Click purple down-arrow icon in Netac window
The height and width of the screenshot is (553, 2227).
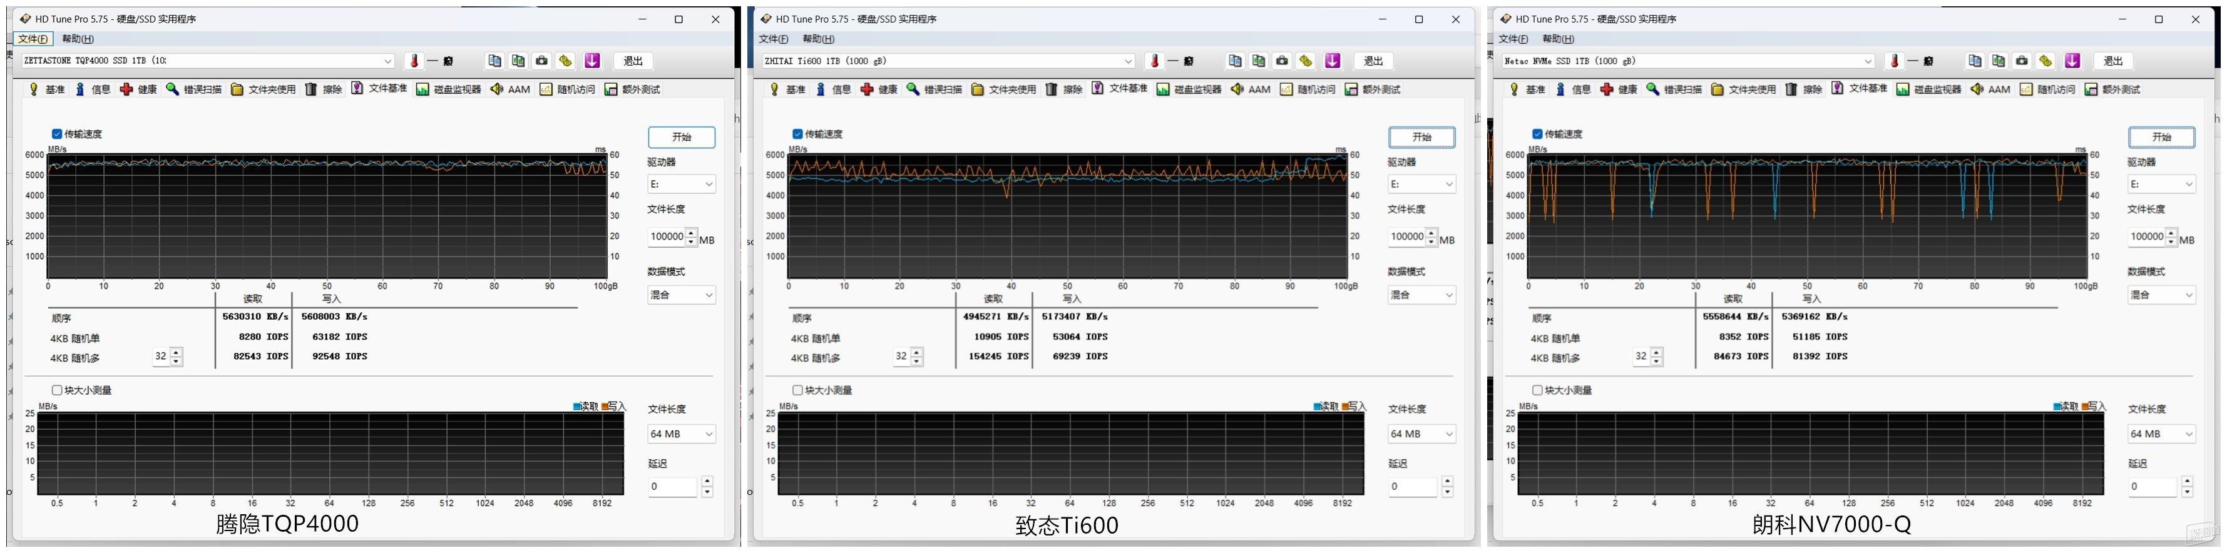click(x=2072, y=61)
